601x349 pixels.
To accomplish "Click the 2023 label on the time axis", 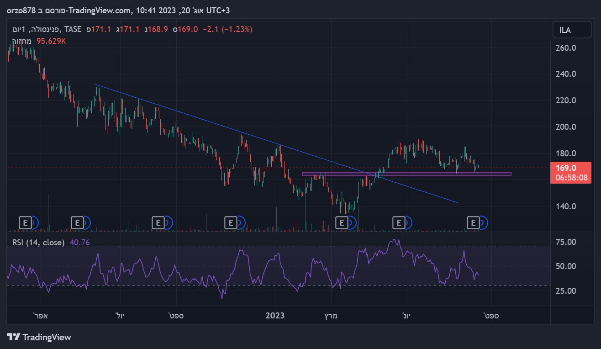I will click(x=275, y=316).
